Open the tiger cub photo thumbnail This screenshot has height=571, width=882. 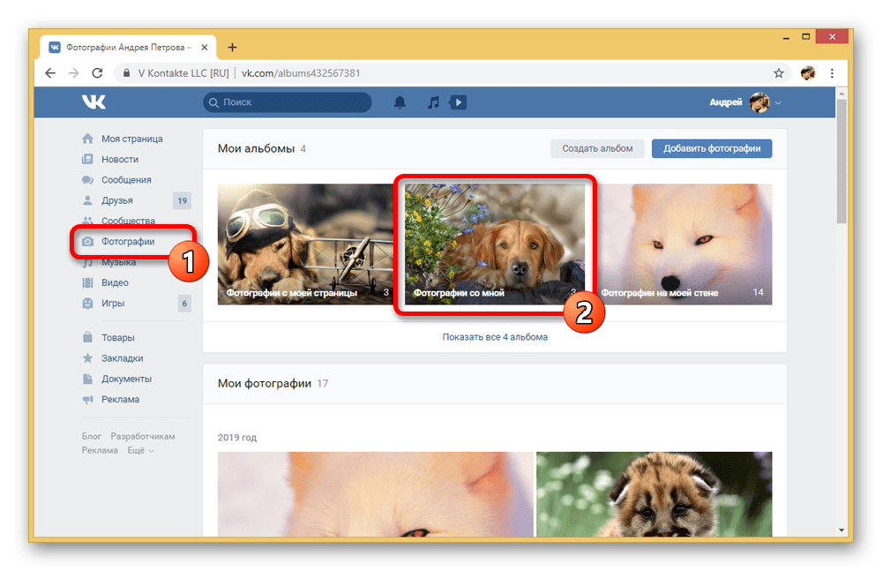[654, 494]
